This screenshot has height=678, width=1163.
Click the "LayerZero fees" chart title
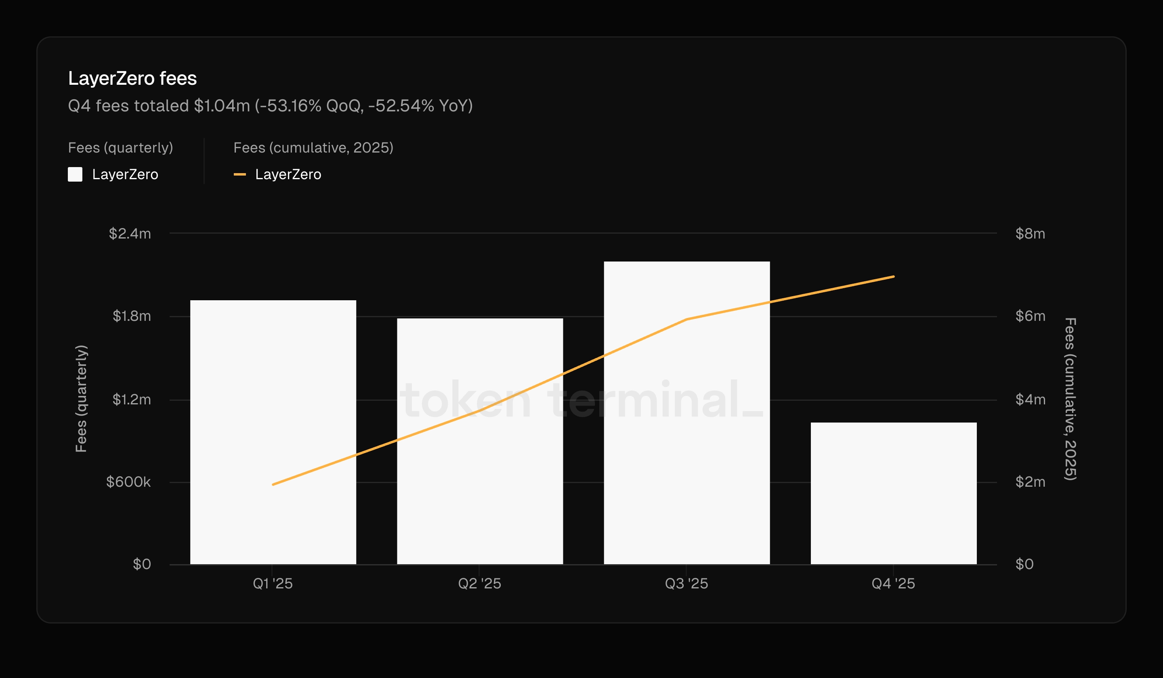point(132,78)
